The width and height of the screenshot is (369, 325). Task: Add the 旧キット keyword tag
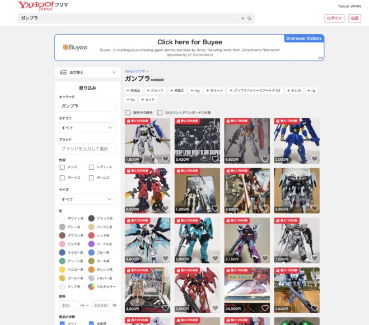[x=214, y=90]
